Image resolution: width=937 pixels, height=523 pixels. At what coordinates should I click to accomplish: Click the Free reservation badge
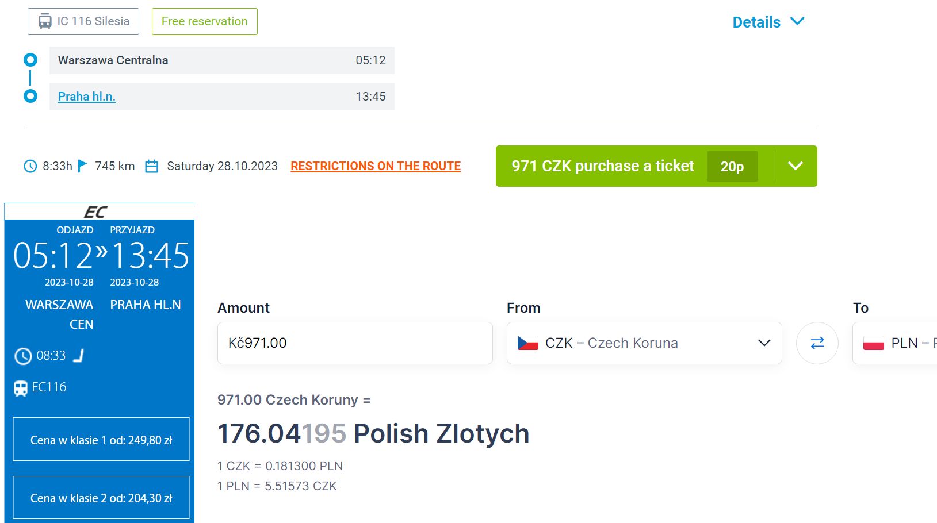click(x=204, y=22)
